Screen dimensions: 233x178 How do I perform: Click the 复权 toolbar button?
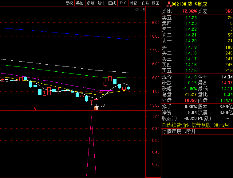pos(69,3)
